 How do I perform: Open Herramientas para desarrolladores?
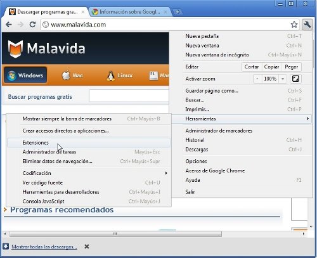(x=89, y=192)
